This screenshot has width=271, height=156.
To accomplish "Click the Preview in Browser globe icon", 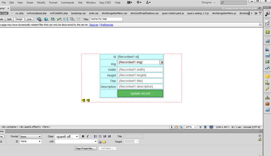I will (46, 19).
